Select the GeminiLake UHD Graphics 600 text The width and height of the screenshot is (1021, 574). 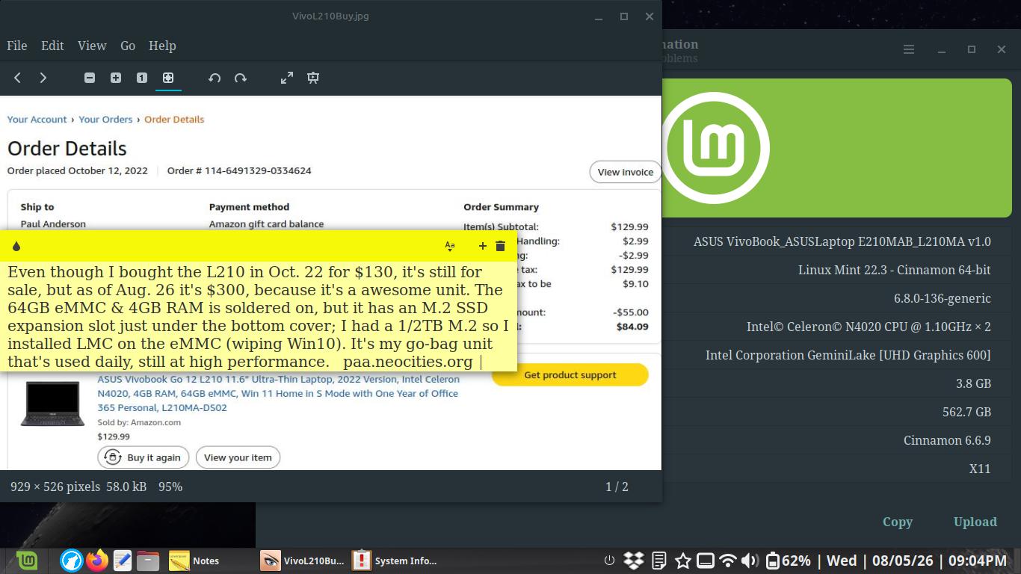(848, 355)
